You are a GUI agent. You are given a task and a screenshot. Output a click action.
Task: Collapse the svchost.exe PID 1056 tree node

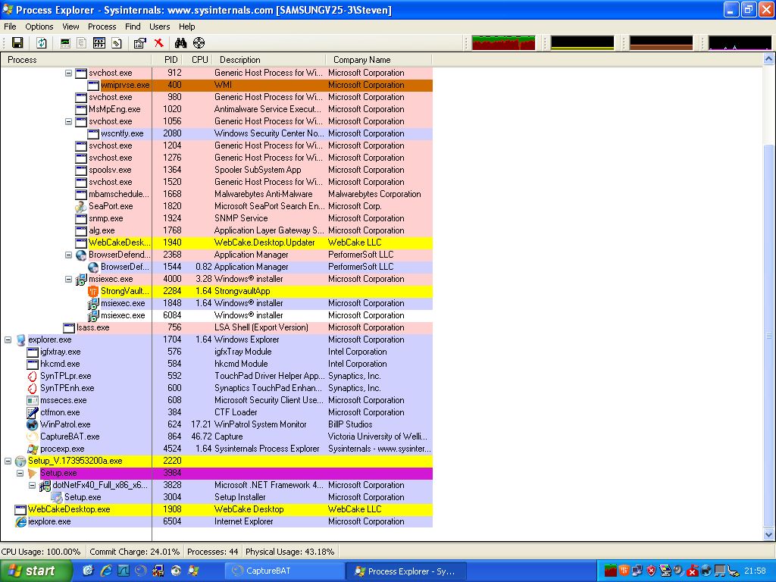tap(69, 121)
